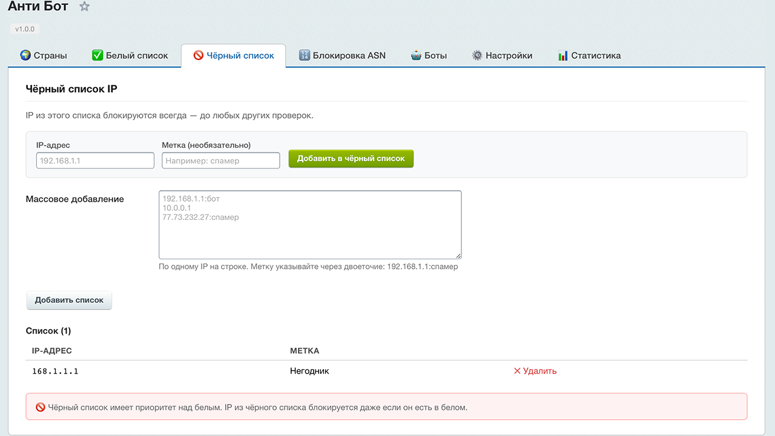Click the green checkmark icon on Белый список
The height and width of the screenshot is (436, 775).
(x=97, y=55)
